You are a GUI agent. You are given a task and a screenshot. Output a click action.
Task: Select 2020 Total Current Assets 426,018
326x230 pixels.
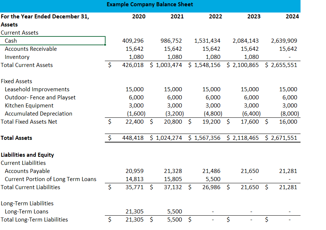pos(133,65)
